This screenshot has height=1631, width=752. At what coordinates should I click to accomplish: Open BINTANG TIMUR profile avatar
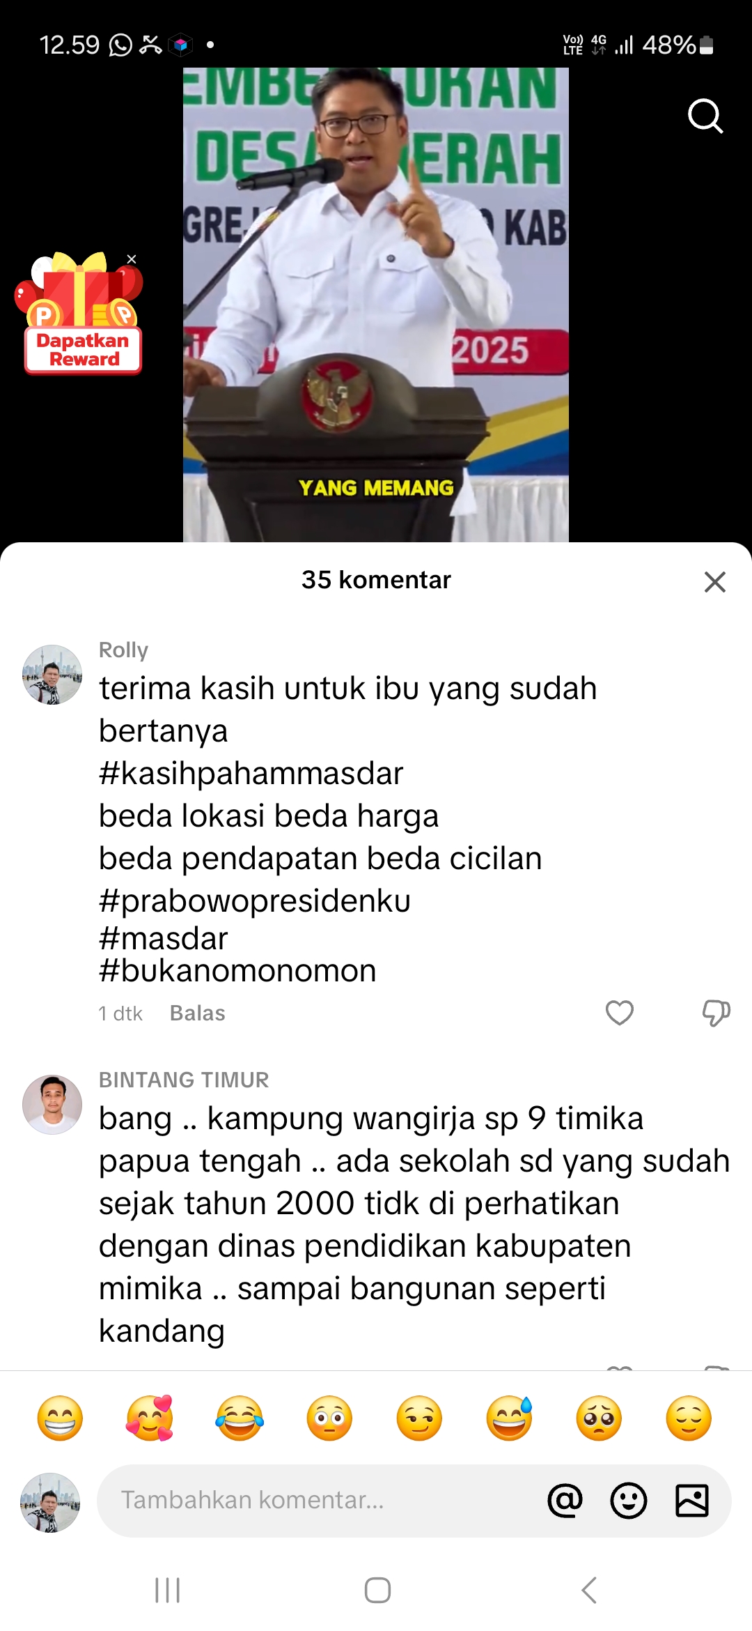coord(52,1104)
